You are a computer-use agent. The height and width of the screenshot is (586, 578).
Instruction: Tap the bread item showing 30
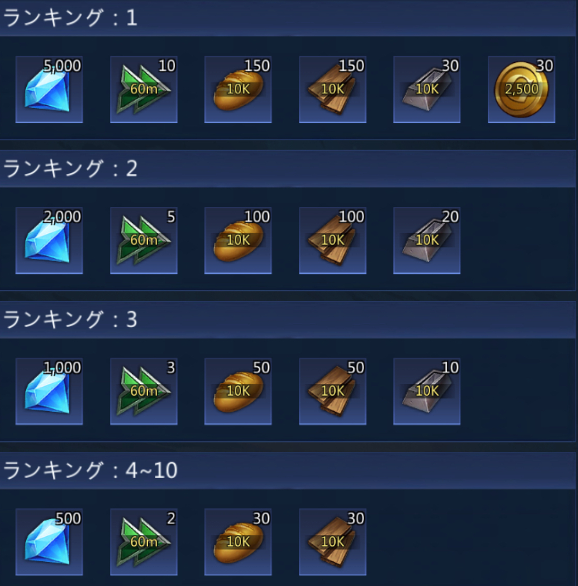(238, 542)
